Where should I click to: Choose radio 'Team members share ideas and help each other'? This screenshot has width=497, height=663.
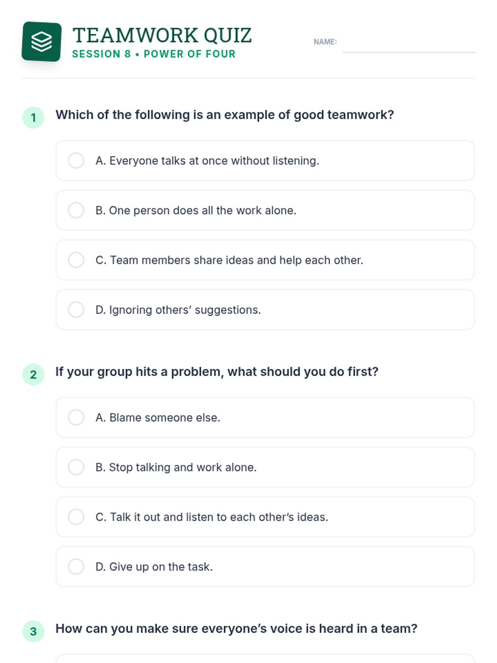tap(76, 260)
